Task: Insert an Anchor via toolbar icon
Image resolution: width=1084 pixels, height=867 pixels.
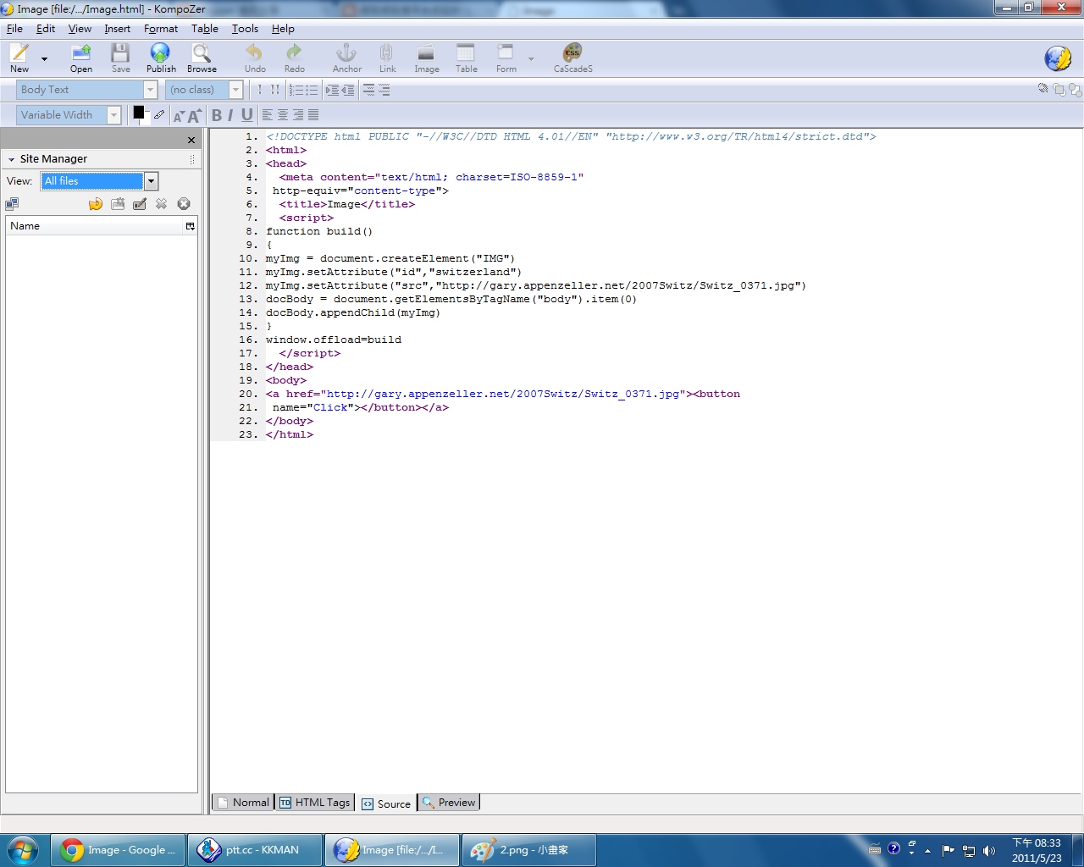Action: click(346, 53)
